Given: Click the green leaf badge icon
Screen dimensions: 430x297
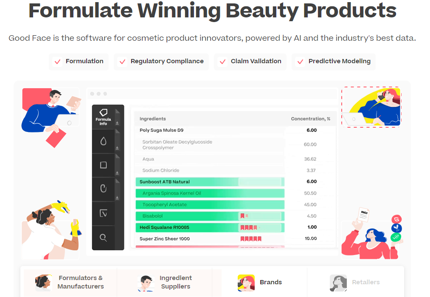Looking at the screenshot, I should (x=396, y=237).
